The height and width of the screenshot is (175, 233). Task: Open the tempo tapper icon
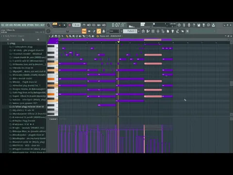178,31
